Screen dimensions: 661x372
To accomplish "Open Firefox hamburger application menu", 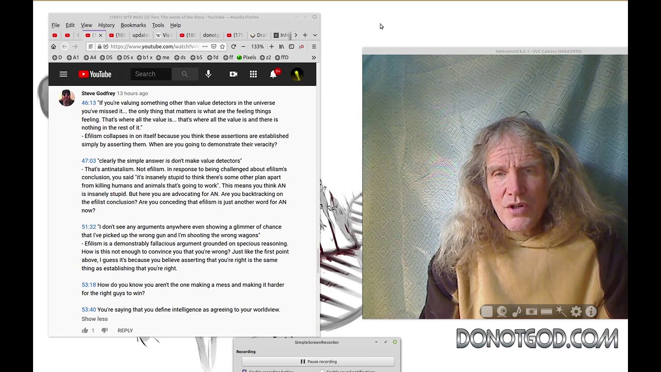I will [313, 47].
